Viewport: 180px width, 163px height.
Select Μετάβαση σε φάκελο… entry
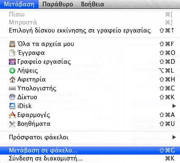[x=90, y=150]
